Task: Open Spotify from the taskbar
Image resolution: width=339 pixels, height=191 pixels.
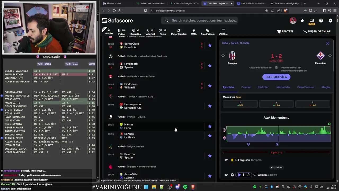Action: pyautogui.click(x=185, y=187)
